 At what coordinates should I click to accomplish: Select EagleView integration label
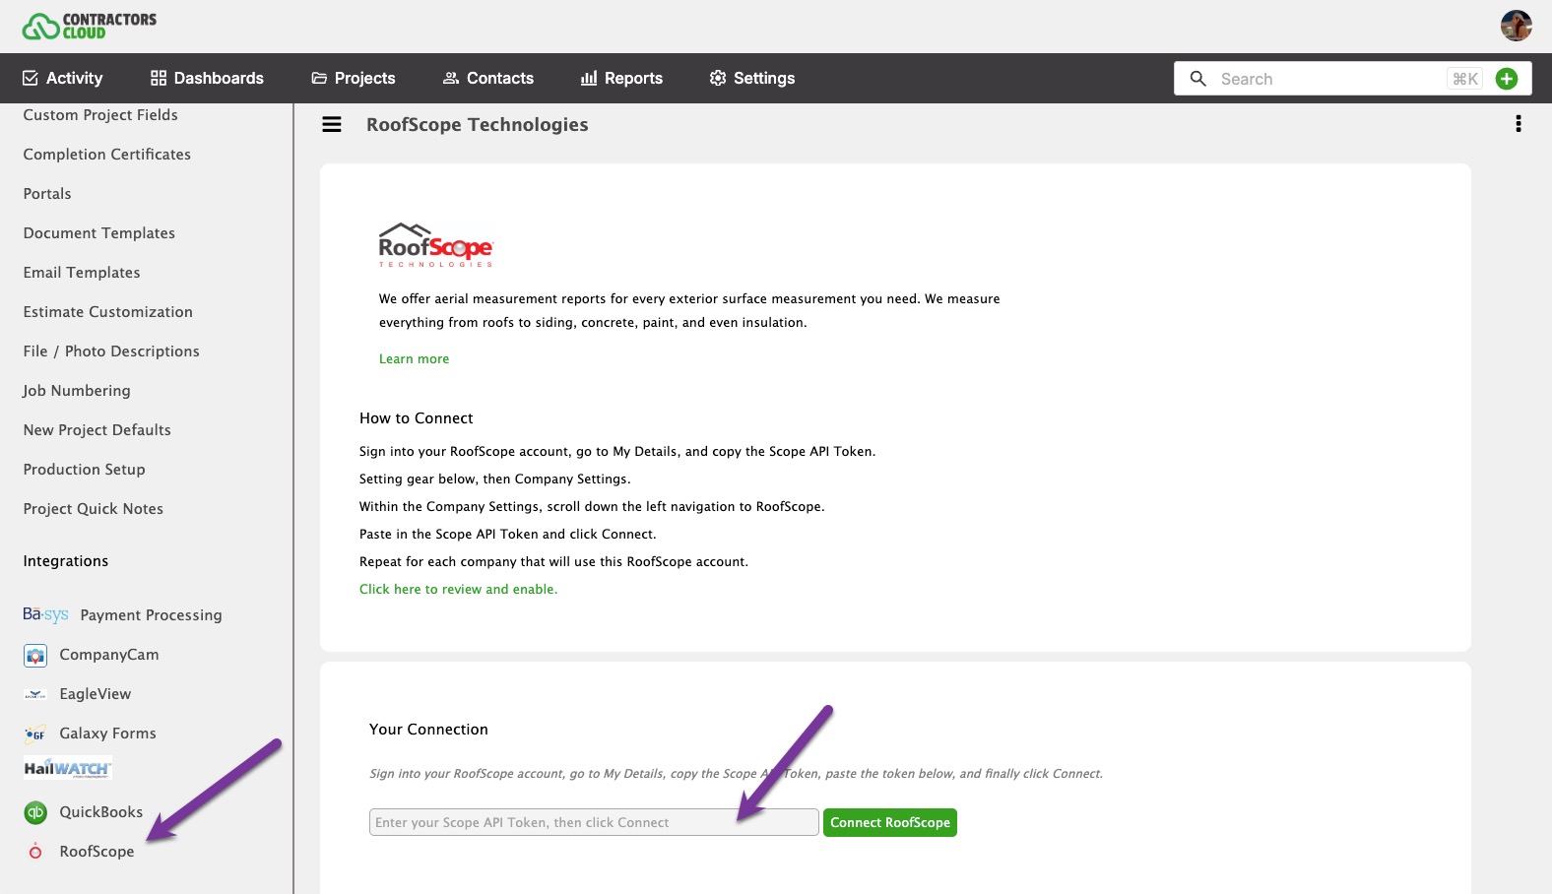[x=95, y=694]
